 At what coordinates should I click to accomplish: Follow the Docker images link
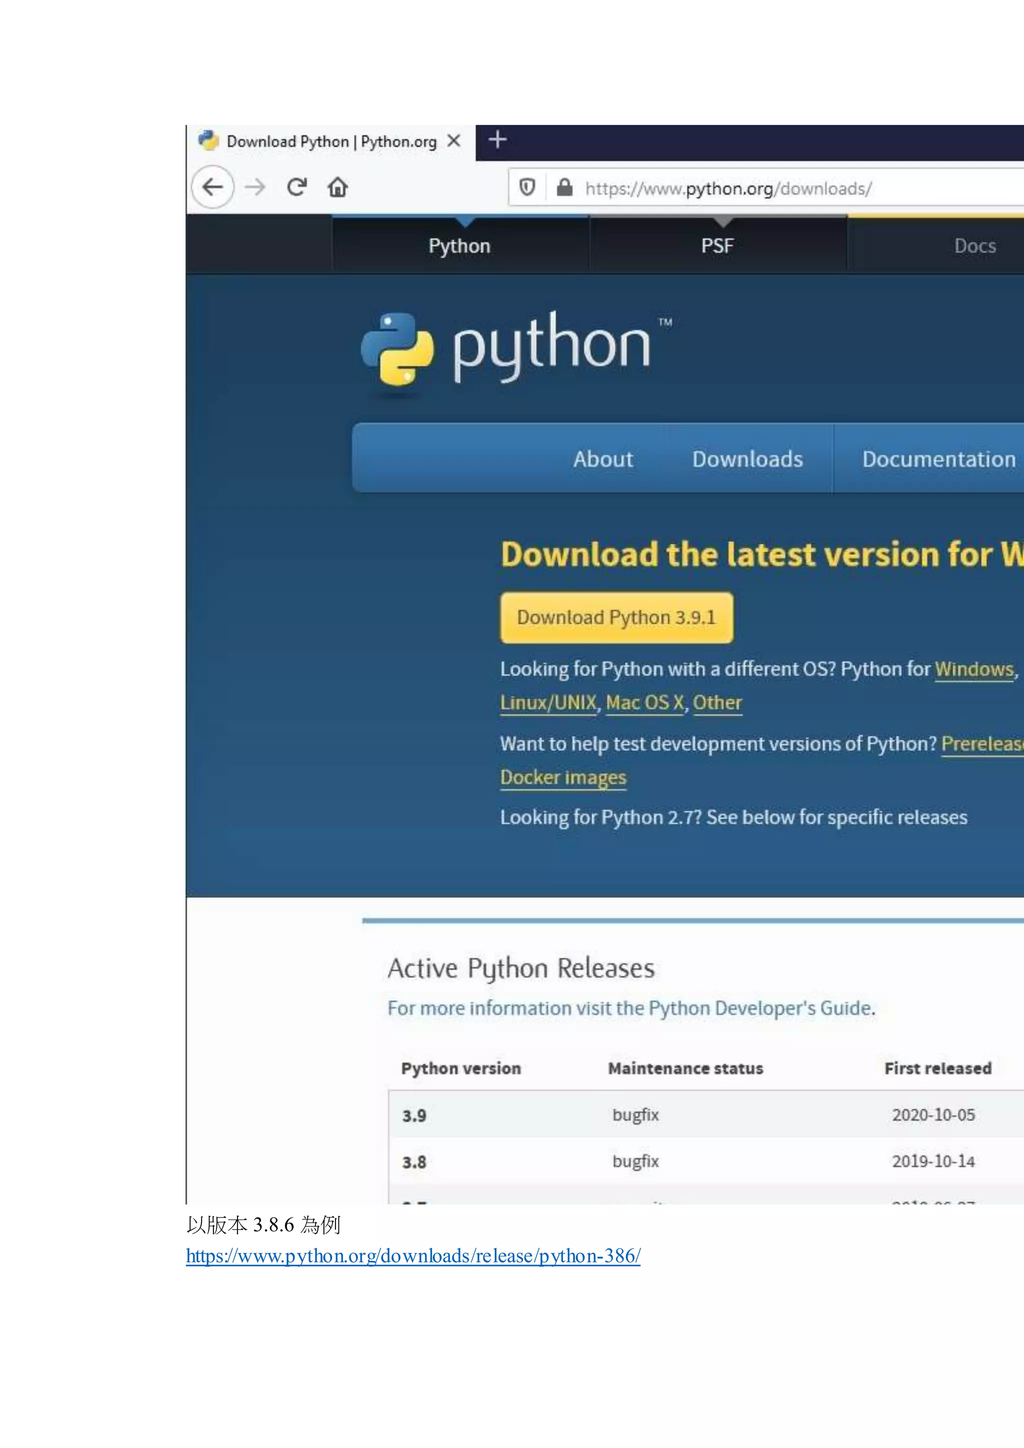[563, 777]
